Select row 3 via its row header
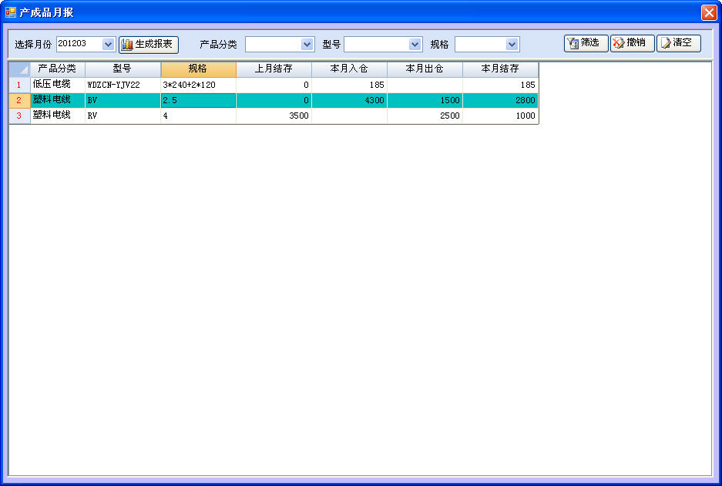The image size is (722, 486). click(19, 116)
